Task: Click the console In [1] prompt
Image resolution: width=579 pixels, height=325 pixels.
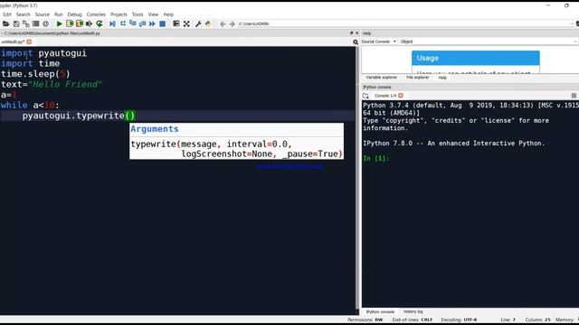Action: 376,158
